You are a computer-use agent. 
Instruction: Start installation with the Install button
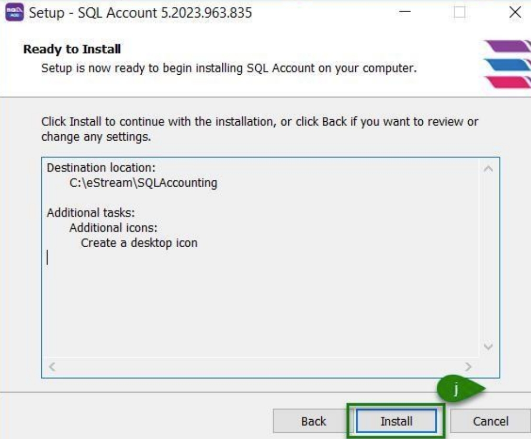396,421
